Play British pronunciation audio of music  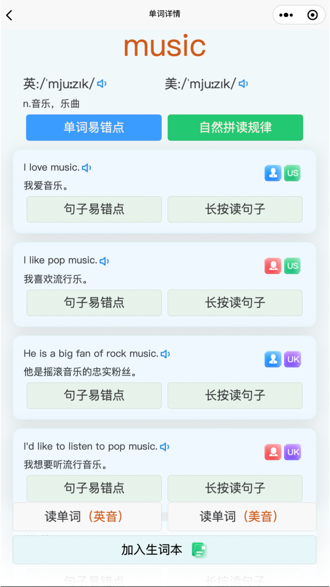(102, 83)
